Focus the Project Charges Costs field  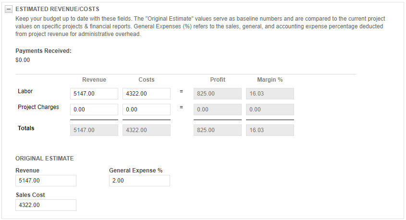tap(146, 110)
